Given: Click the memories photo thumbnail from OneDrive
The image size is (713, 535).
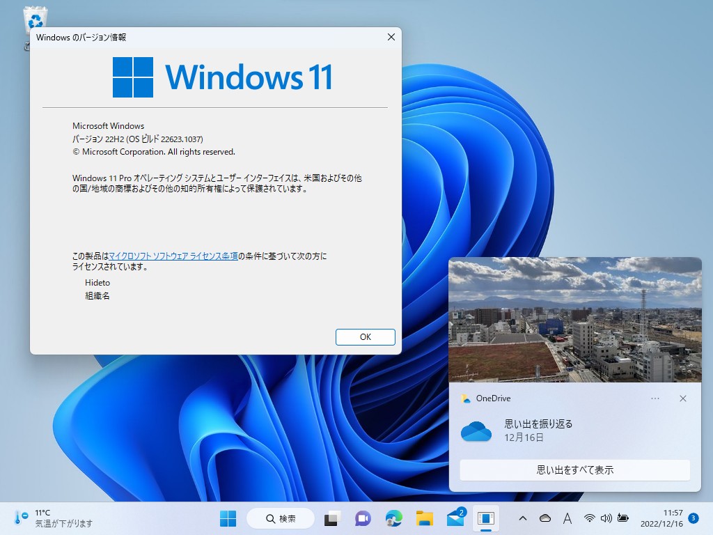Looking at the screenshot, I should click(576, 319).
